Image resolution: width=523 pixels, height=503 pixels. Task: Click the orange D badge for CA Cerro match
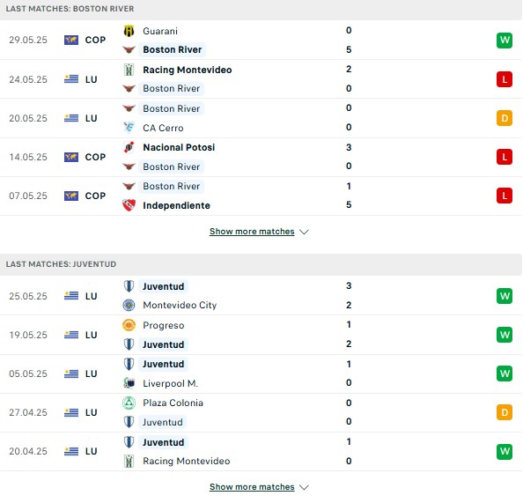click(505, 118)
